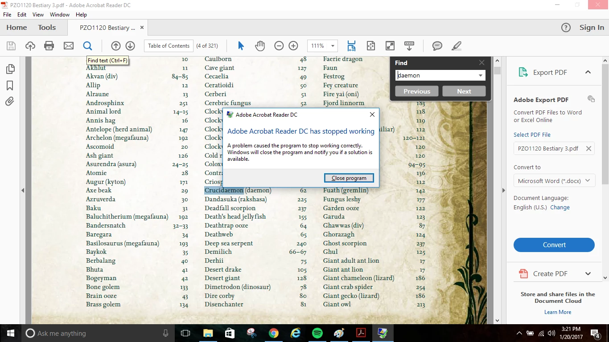Open the Help menu
609x342 pixels.
tap(81, 15)
